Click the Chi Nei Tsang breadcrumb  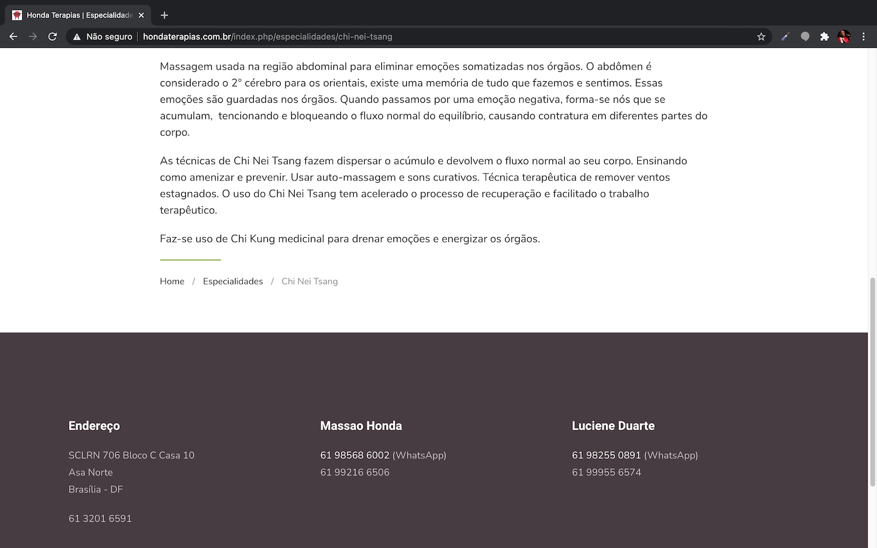coord(309,282)
